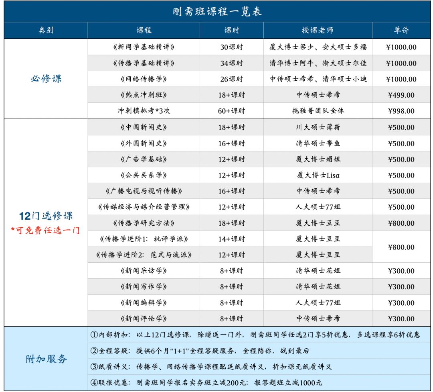Click the 《热点冲刺班》 course cell
Viewport: 433px width, 392px height.
pos(144,95)
